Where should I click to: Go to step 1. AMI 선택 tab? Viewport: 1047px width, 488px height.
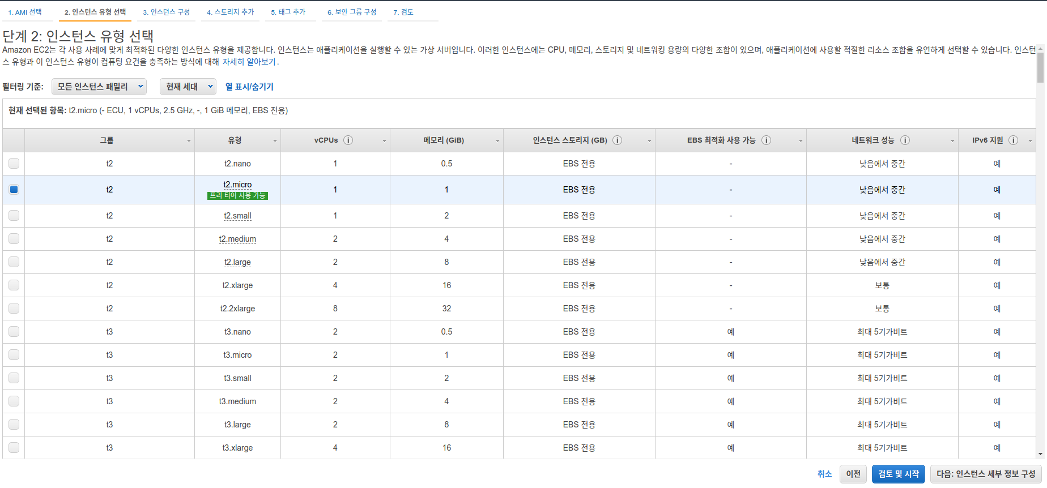click(25, 12)
